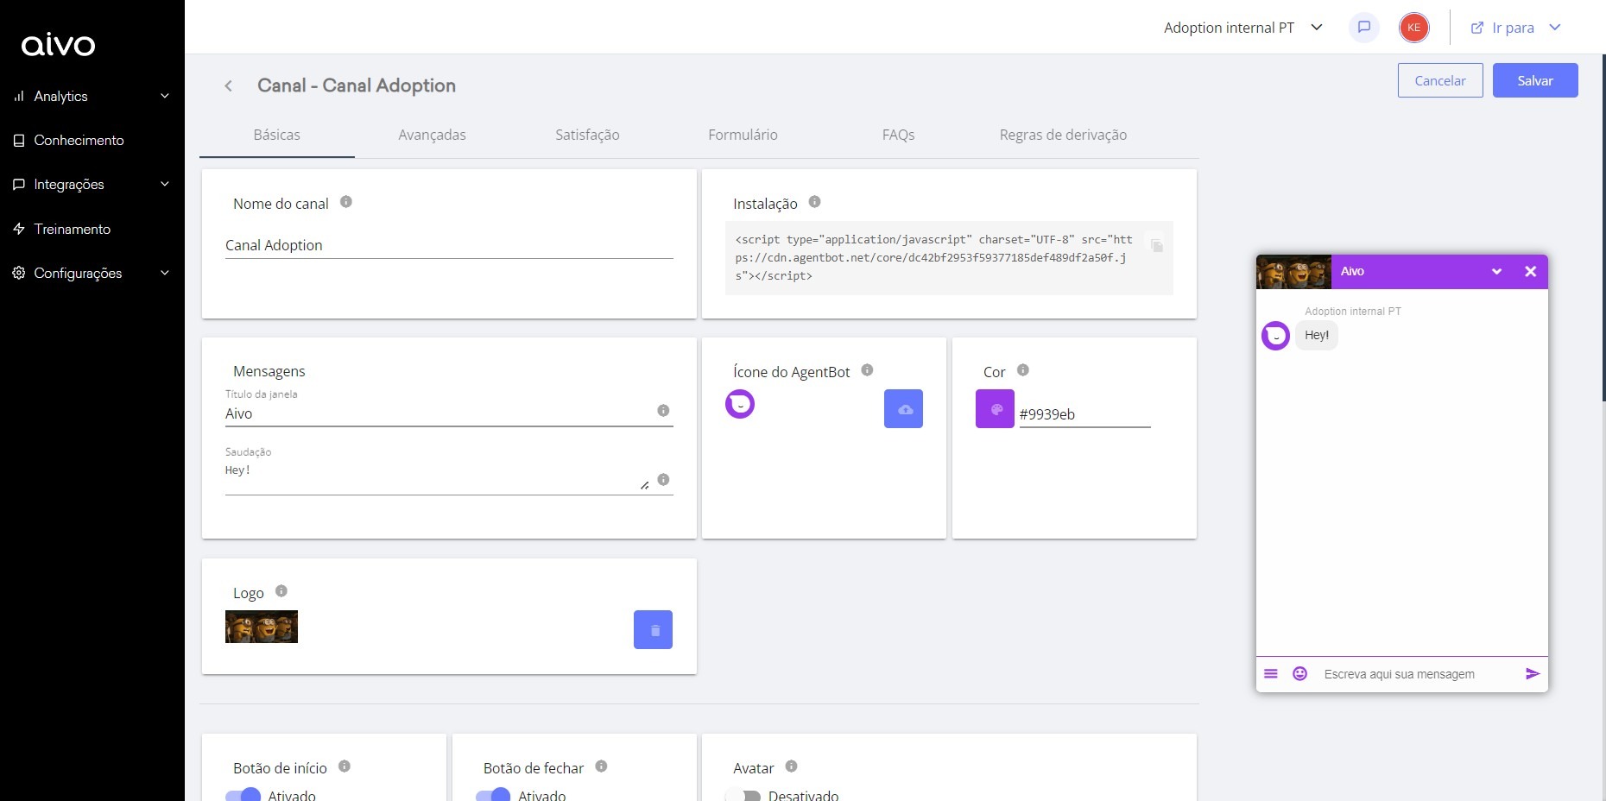Disable the Botão de fechar switch
Image resolution: width=1606 pixels, height=801 pixels.
(x=493, y=795)
